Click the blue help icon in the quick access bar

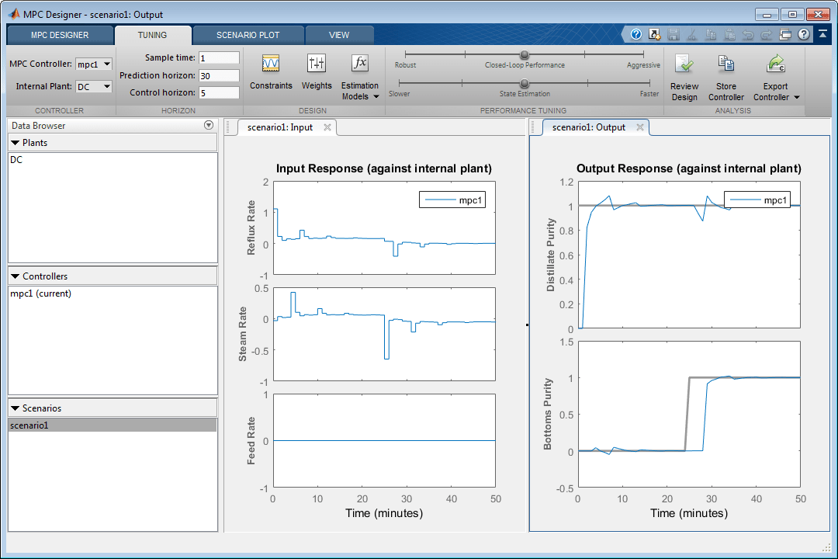coord(635,34)
